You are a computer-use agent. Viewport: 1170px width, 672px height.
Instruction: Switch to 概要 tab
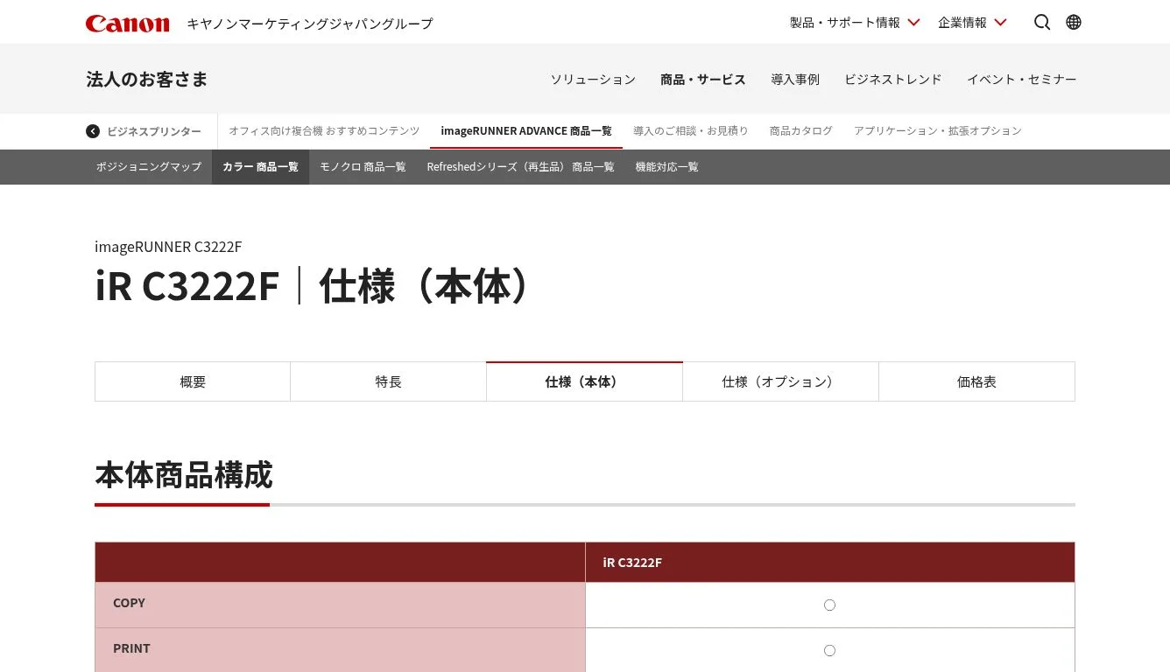(193, 382)
